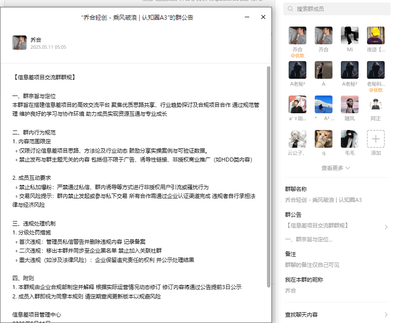Screen dimensions: 397x323
Task: Click the search group members field
Action: [337, 9]
